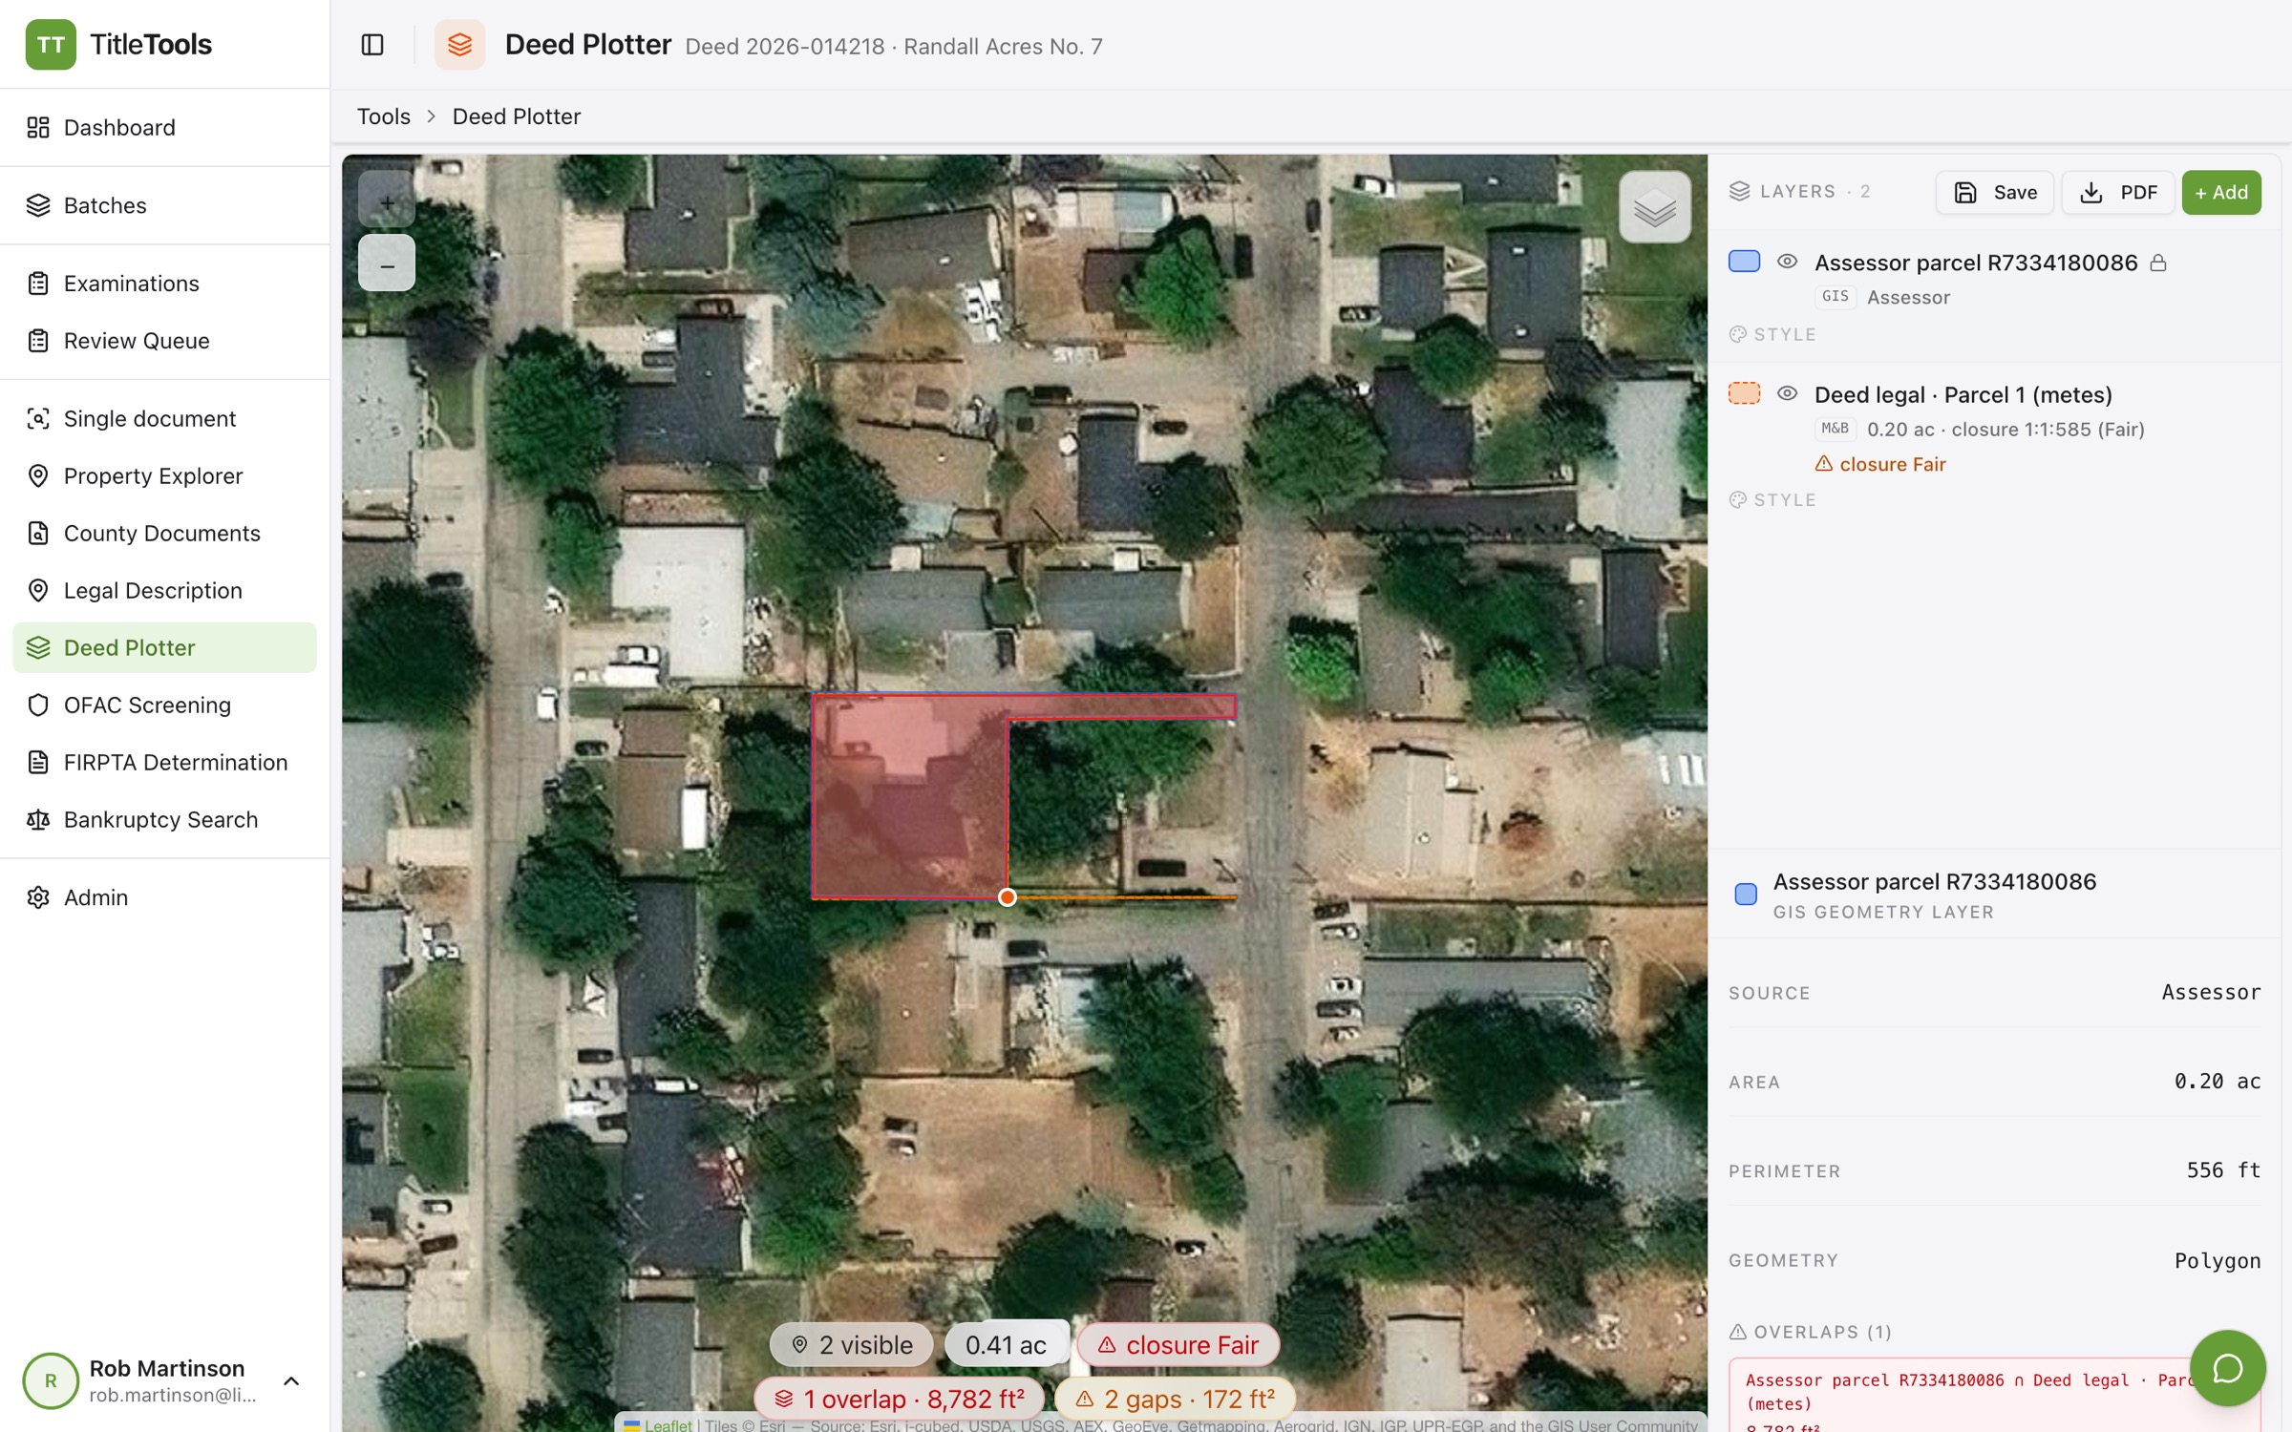Click the Examinations clipboard icon

38,284
